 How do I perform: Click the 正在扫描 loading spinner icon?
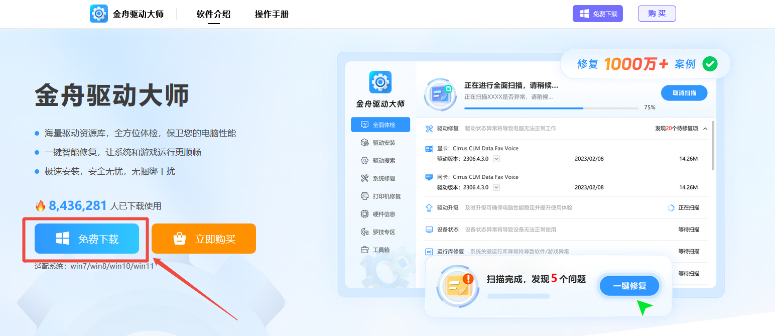pos(671,207)
